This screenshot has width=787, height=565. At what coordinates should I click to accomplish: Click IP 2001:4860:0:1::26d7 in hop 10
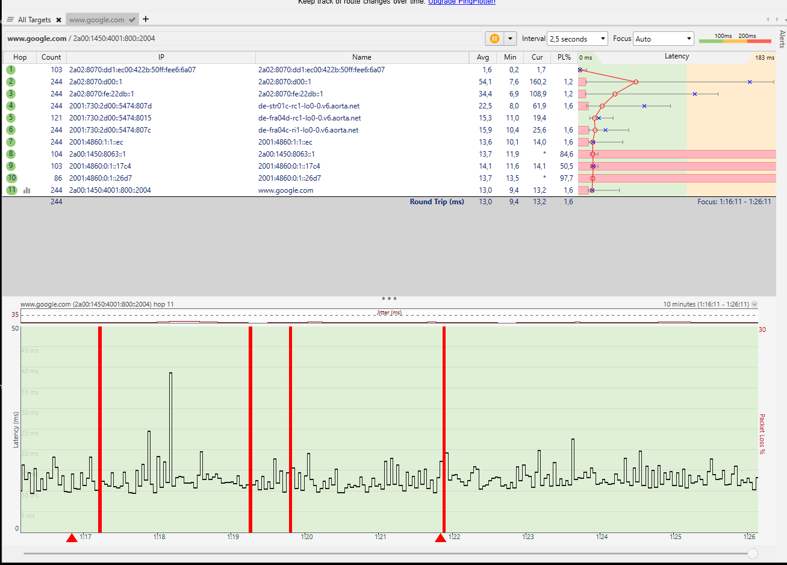[101, 178]
